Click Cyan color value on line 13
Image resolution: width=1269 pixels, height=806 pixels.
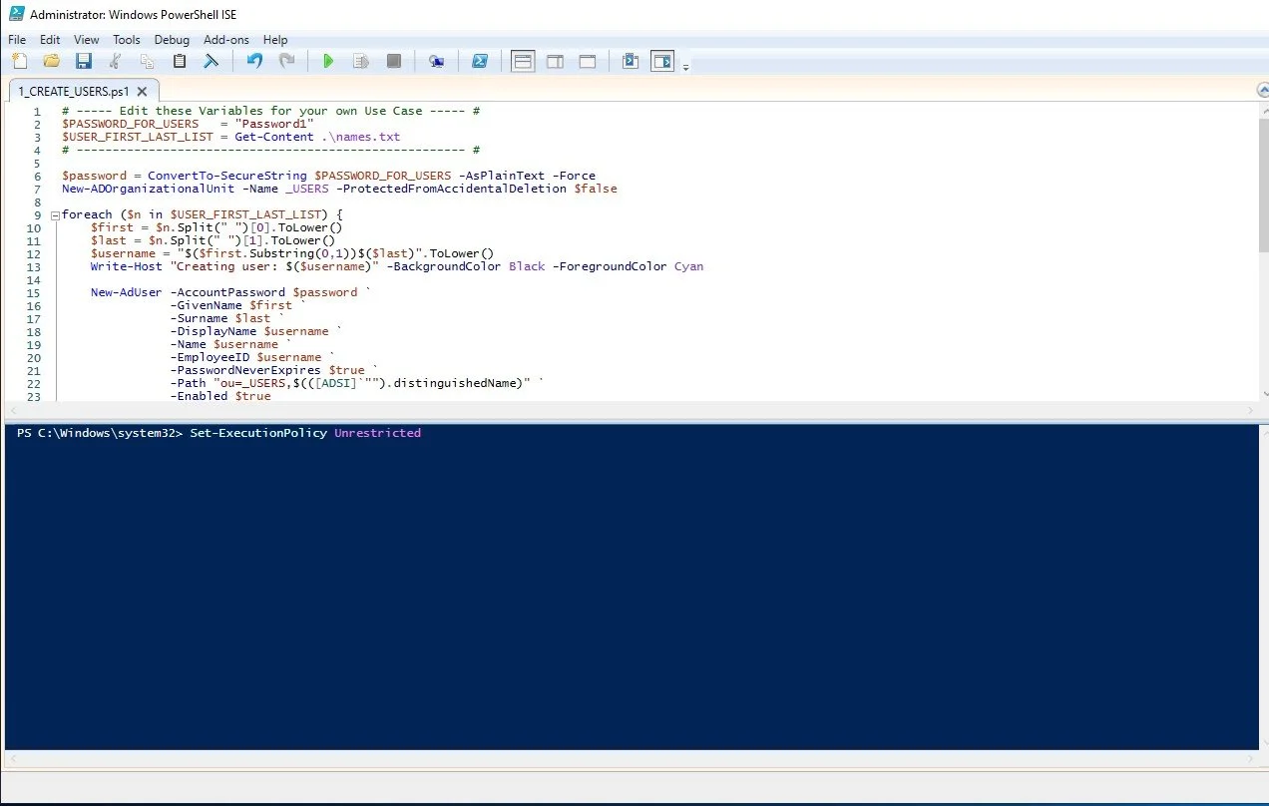[x=688, y=266]
